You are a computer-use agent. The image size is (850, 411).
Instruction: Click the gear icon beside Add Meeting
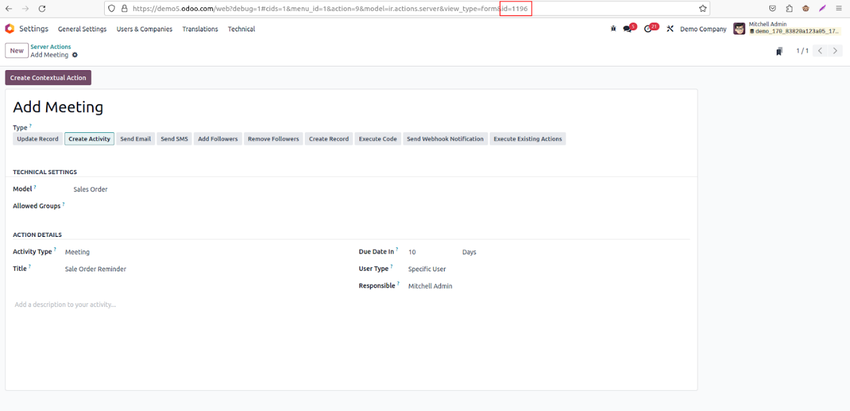point(75,55)
